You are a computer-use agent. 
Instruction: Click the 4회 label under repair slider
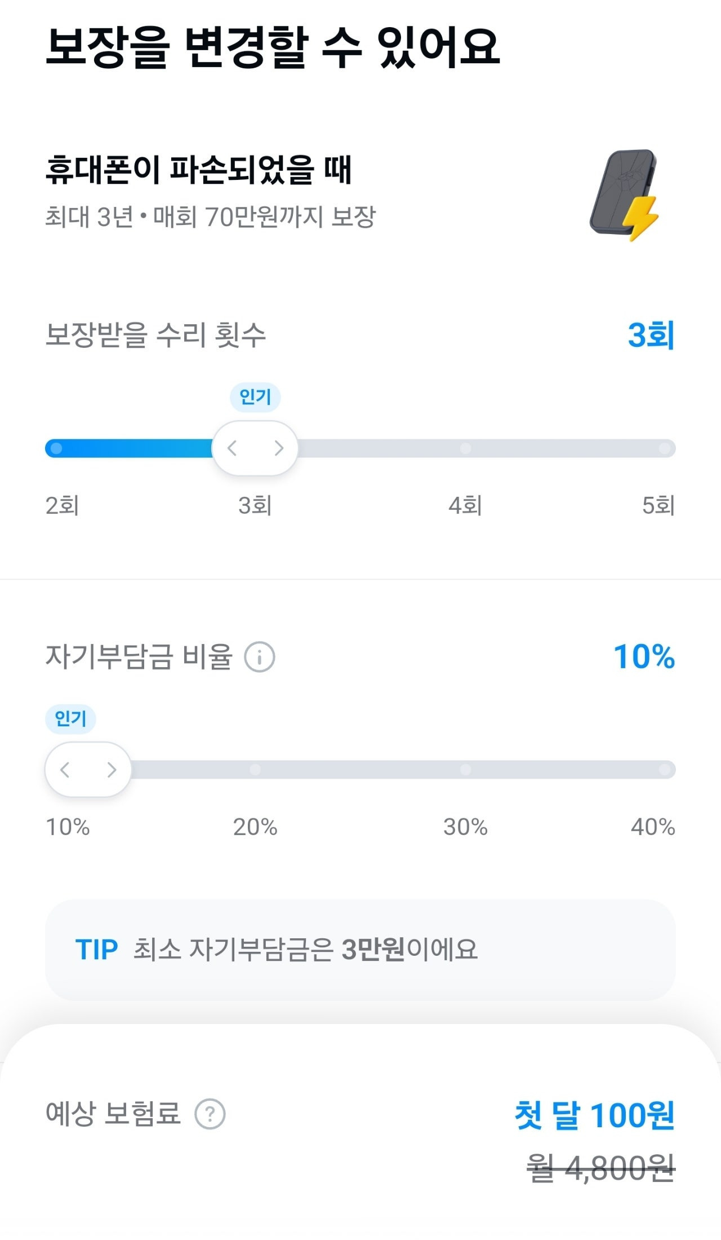(x=465, y=505)
